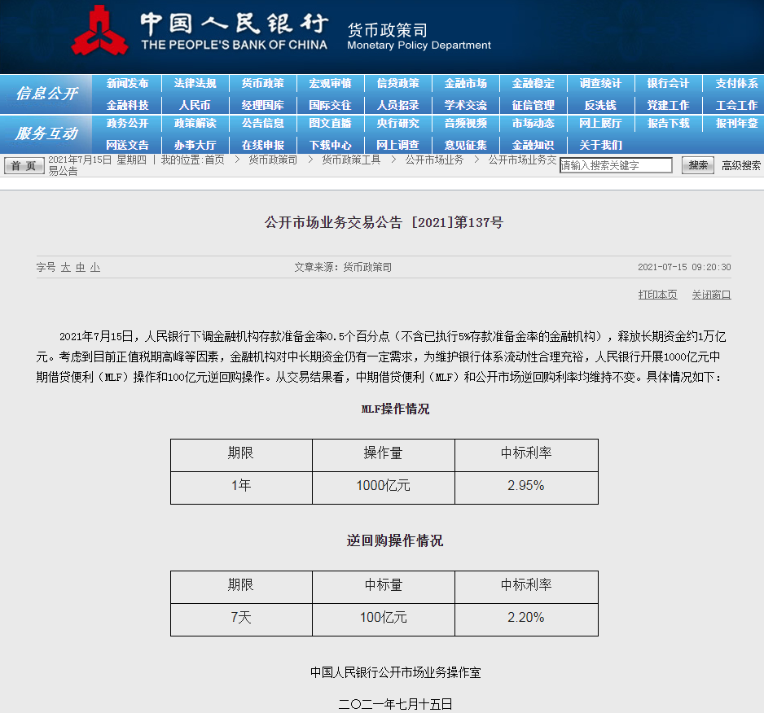Viewport: 764px width, 713px height.
Task: Set font size to medium (中)
Action: coord(81,267)
